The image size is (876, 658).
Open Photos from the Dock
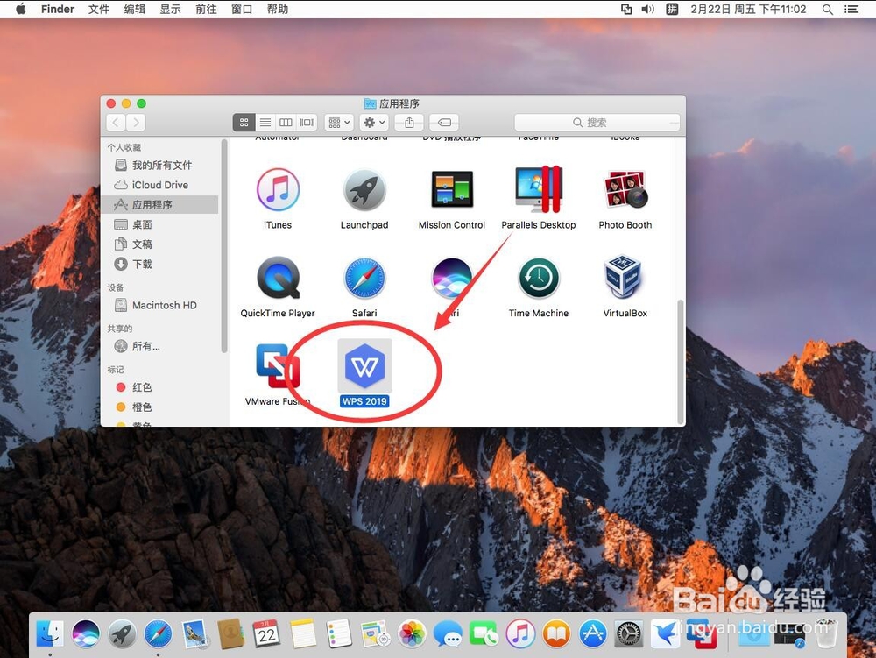(412, 634)
